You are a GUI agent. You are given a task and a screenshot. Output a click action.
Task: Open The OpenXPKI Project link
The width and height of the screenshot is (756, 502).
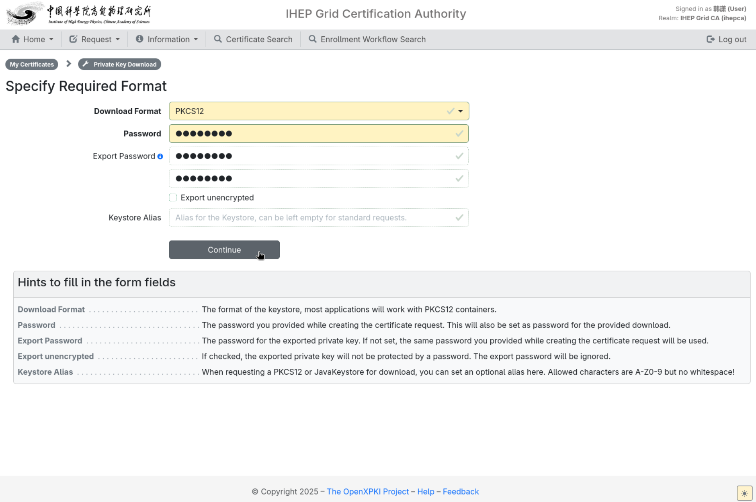click(x=368, y=491)
